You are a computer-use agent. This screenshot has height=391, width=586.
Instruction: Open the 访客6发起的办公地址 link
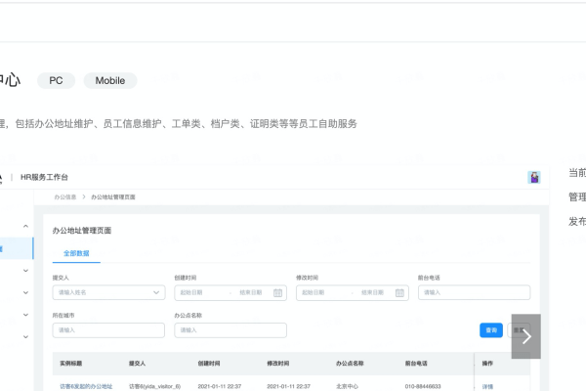tap(86, 386)
